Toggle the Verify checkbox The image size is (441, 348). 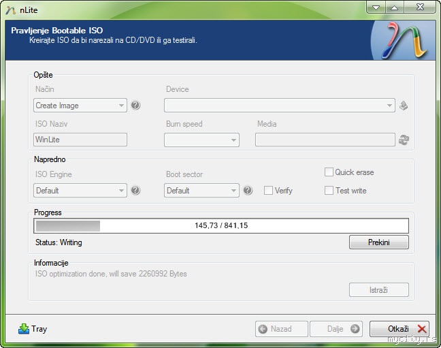[x=268, y=190]
